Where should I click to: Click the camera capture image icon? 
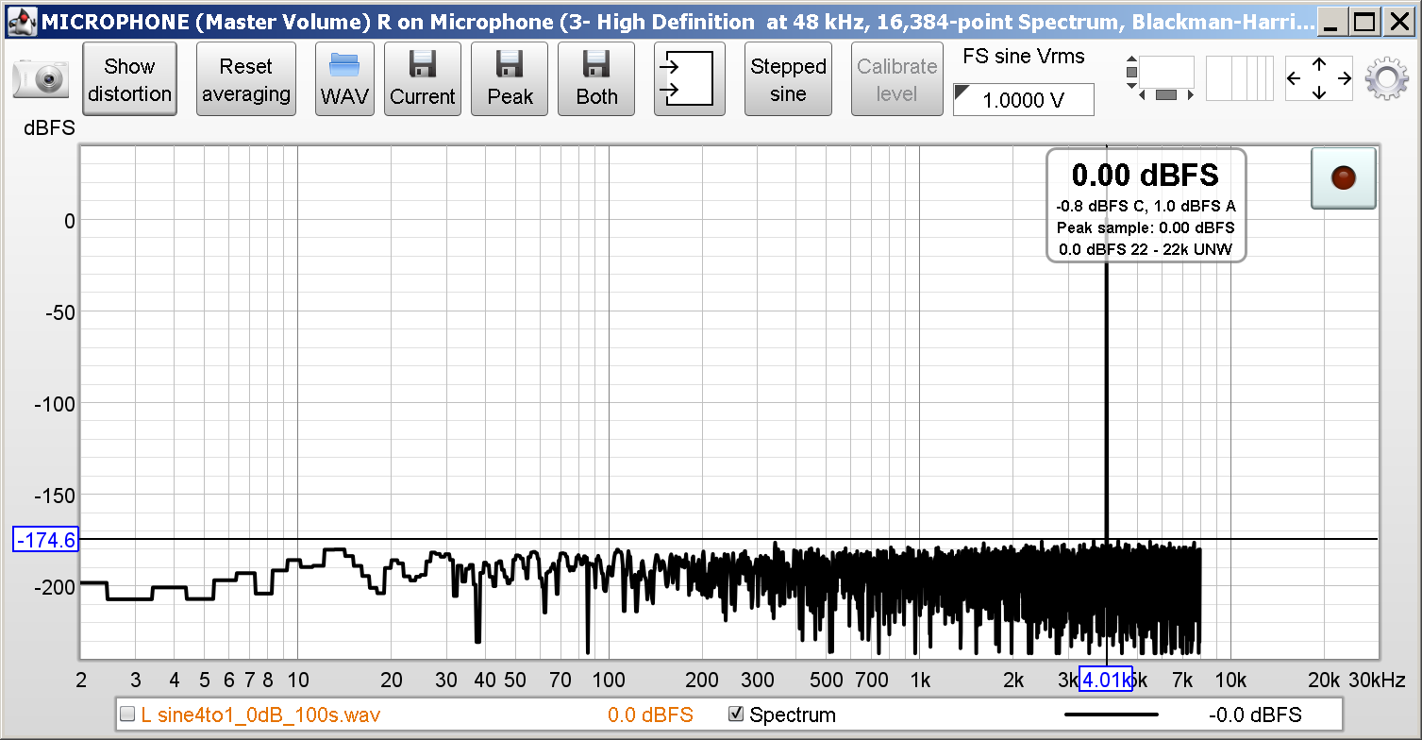41,79
